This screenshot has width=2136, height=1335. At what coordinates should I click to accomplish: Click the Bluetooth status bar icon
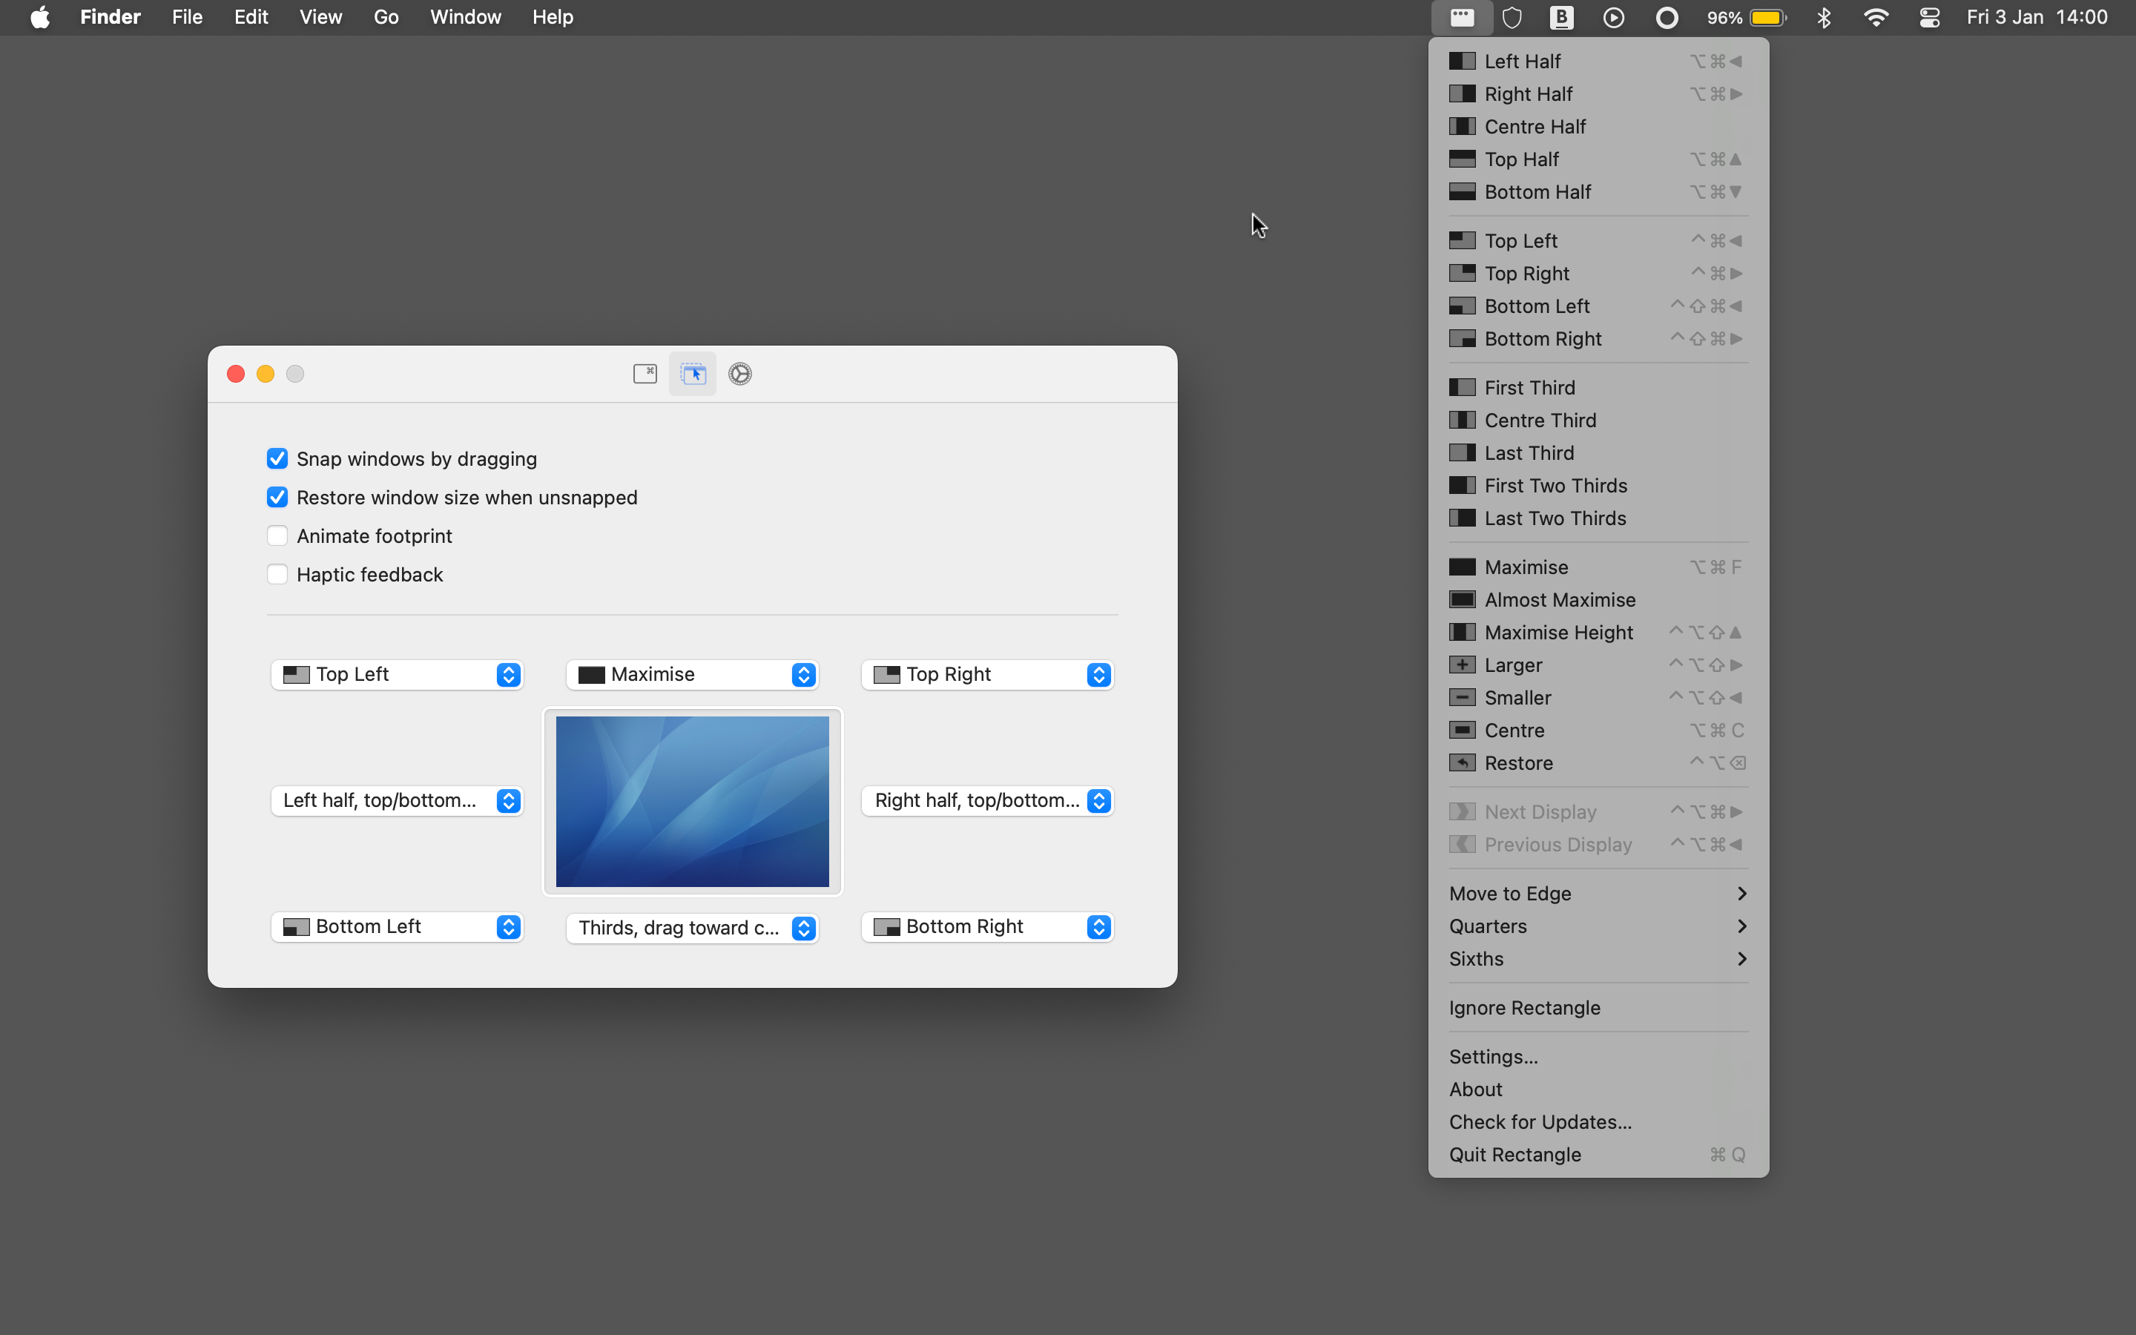pyautogui.click(x=1822, y=17)
